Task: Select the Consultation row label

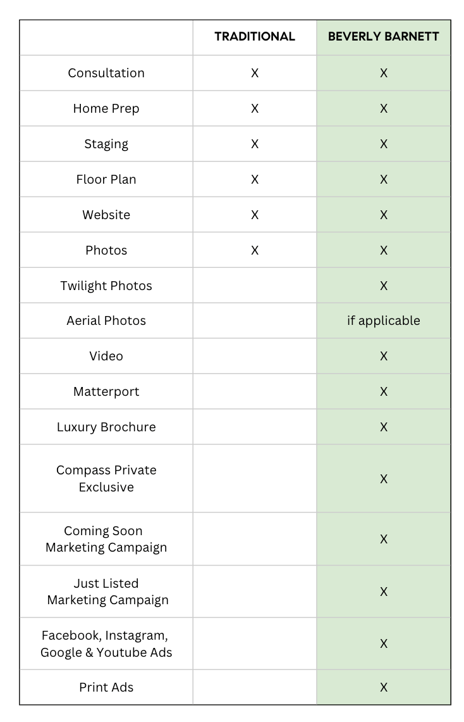Action: [x=106, y=73]
